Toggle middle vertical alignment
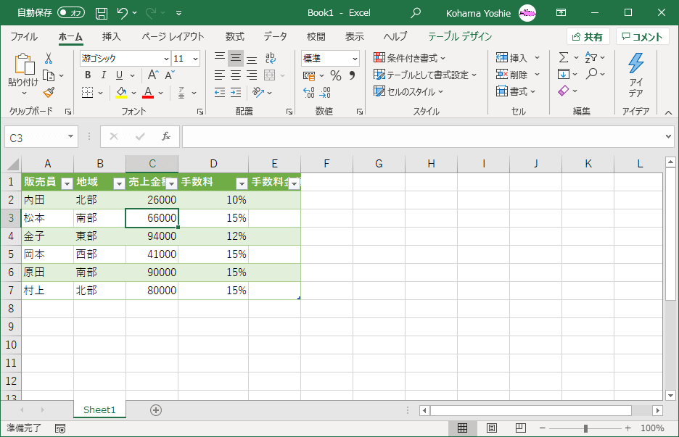Viewport: 679px width, 437px height. 236,58
